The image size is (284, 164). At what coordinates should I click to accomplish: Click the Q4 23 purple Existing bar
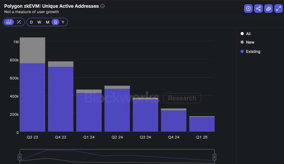pos(61,99)
